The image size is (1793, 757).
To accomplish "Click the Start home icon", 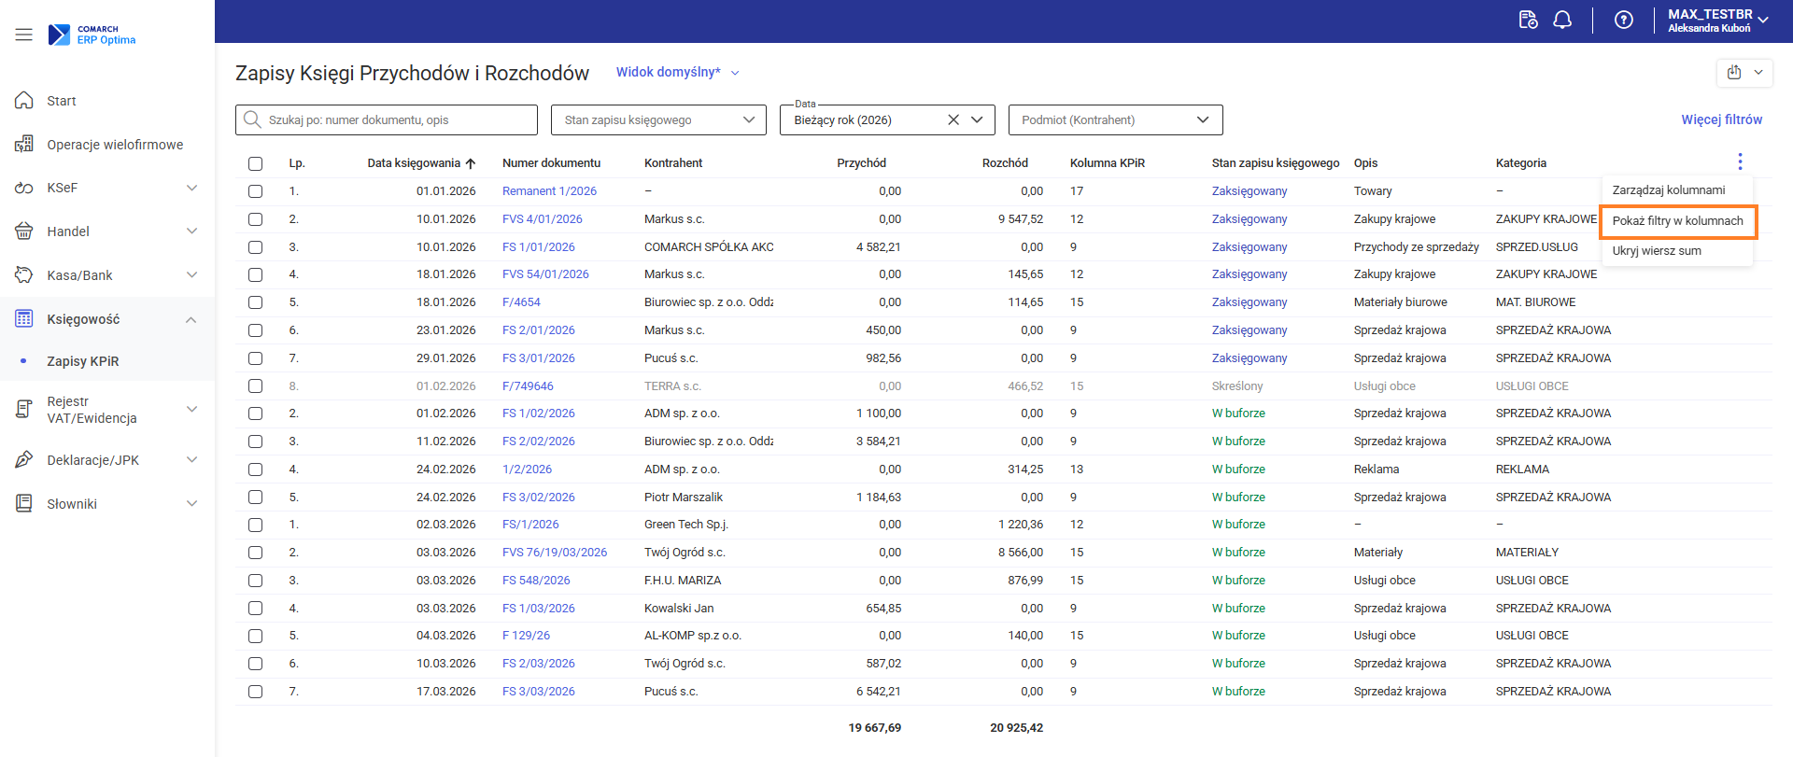I will pos(24,101).
